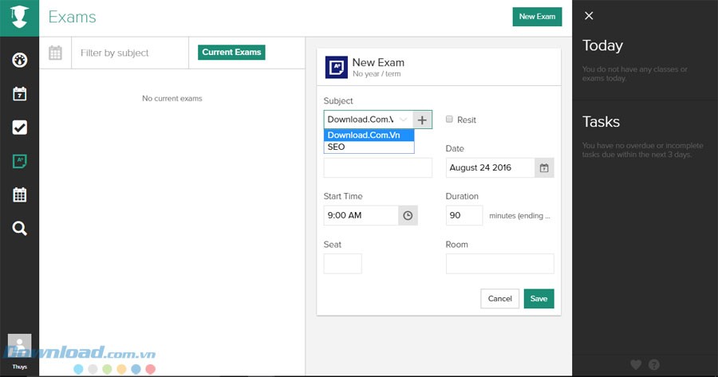The height and width of the screenshot is (377, 718).
Task: Select Download.Com.Vn from subject list
Action: (x=369, y=135)
